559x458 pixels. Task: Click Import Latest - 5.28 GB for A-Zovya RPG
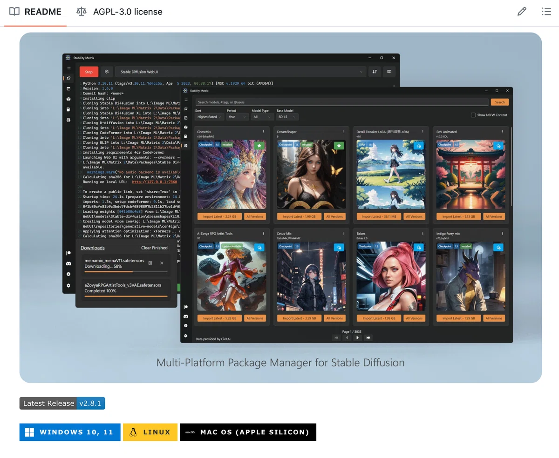coord(220,318)
